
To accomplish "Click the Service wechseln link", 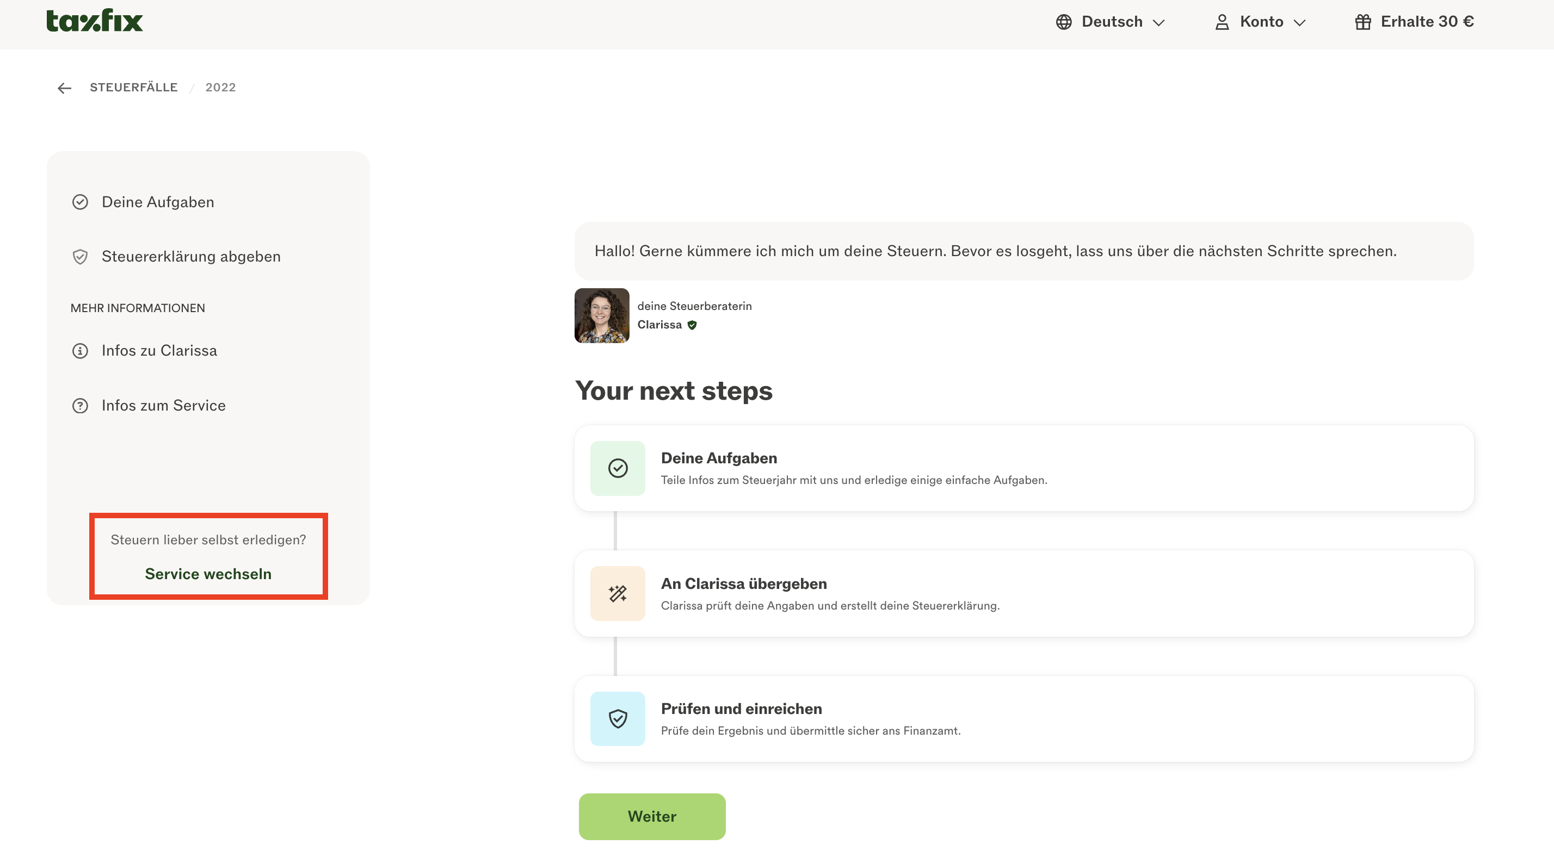I will 208,574.
